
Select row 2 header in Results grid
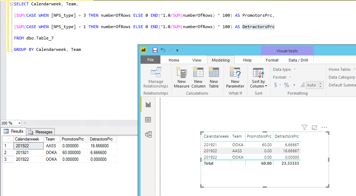coord(8,153)
